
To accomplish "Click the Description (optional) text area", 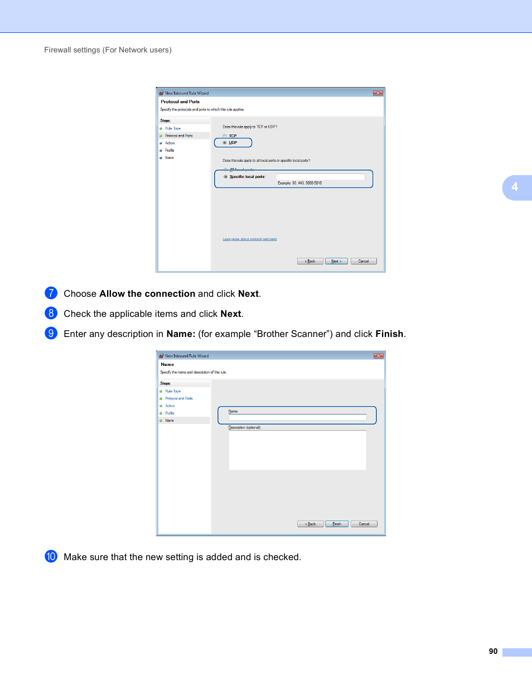I will pyautogui.click(x=297, y=450).
